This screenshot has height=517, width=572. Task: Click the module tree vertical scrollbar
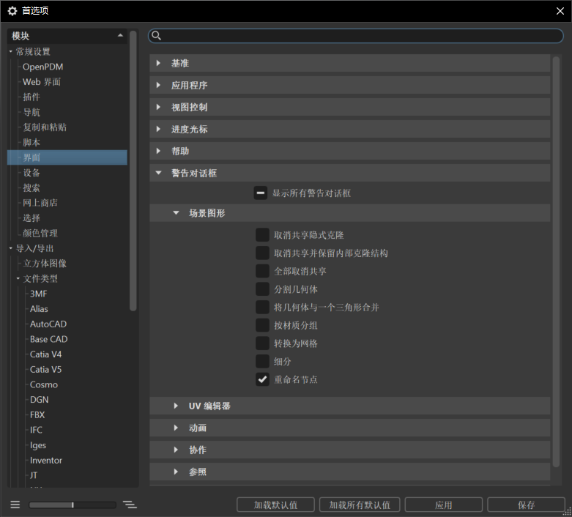point(133,171)
